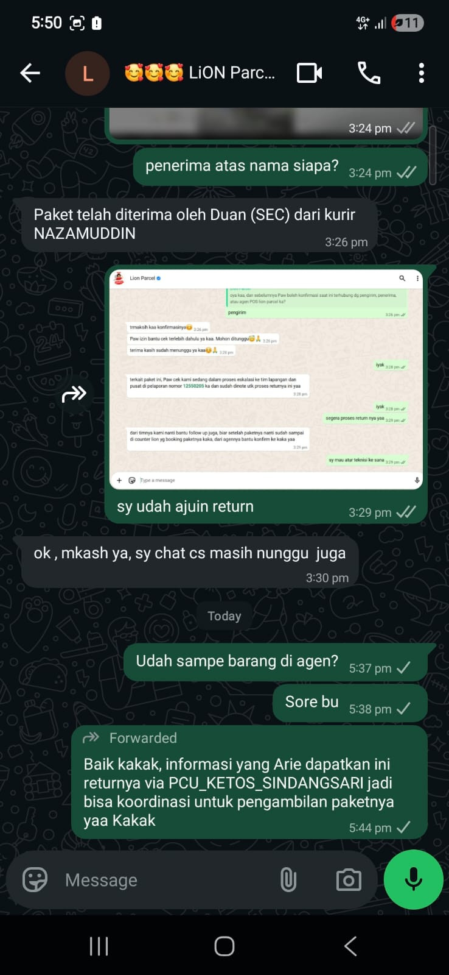The height and width of the screenshot is (975, 449).
Task: Select the 'Udah sampe barang di agen?' message
Action: [276, 662]
